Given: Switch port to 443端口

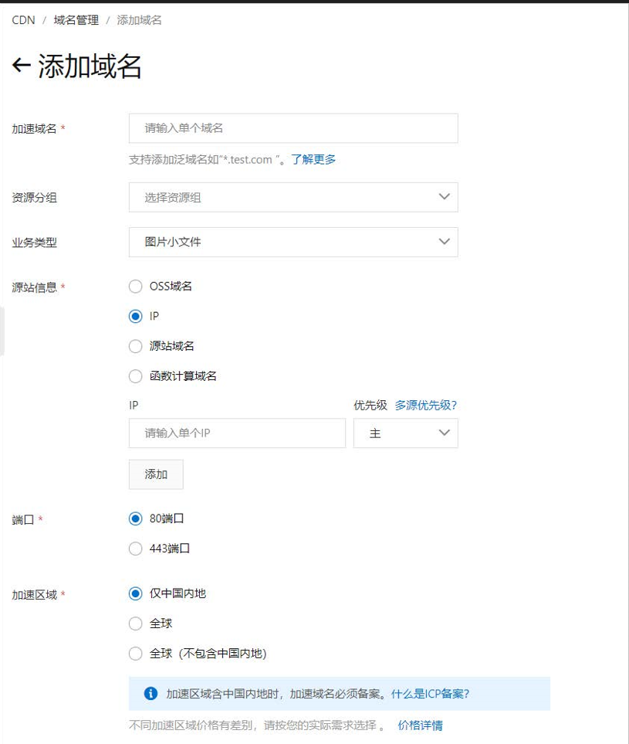Looking at the screenshot, I should [135, 549].
